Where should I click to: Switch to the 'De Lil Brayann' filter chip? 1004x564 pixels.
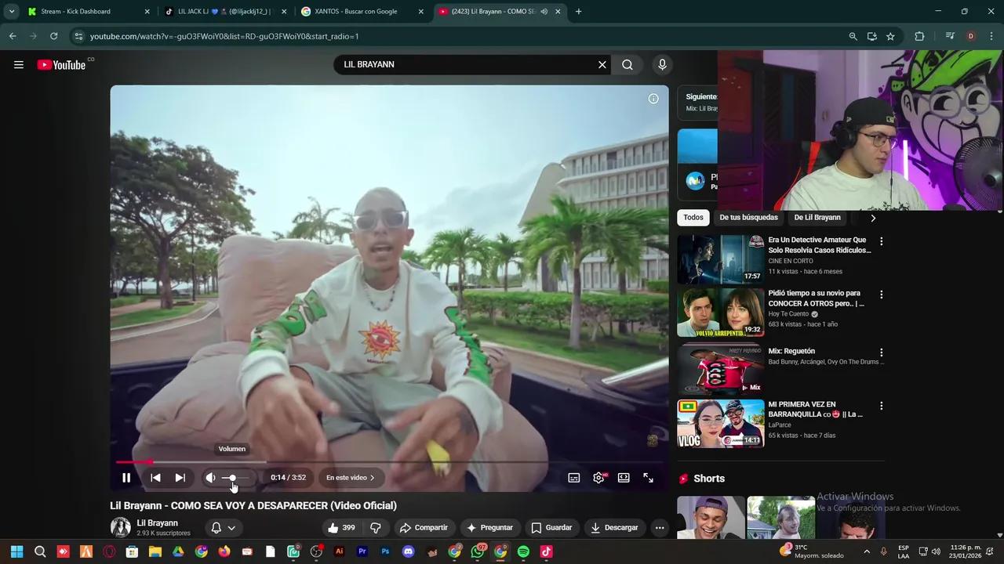click(x=817, y=217)
